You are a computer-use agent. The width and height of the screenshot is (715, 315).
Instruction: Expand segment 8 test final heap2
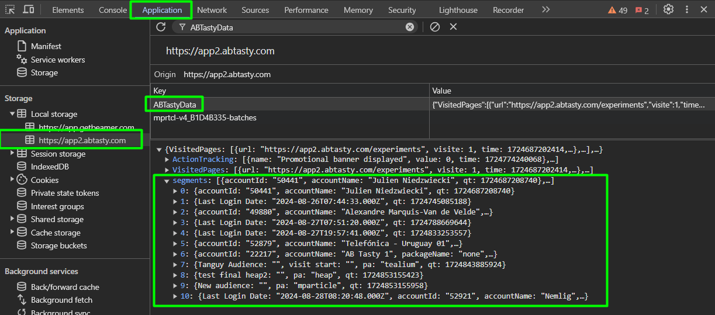[x=177, y=275]
